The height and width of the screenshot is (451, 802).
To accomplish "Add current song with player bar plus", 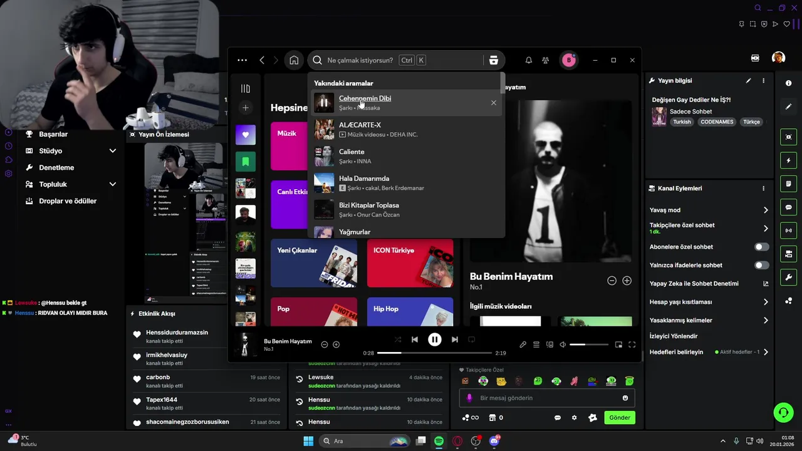I will tap(336, 345).
